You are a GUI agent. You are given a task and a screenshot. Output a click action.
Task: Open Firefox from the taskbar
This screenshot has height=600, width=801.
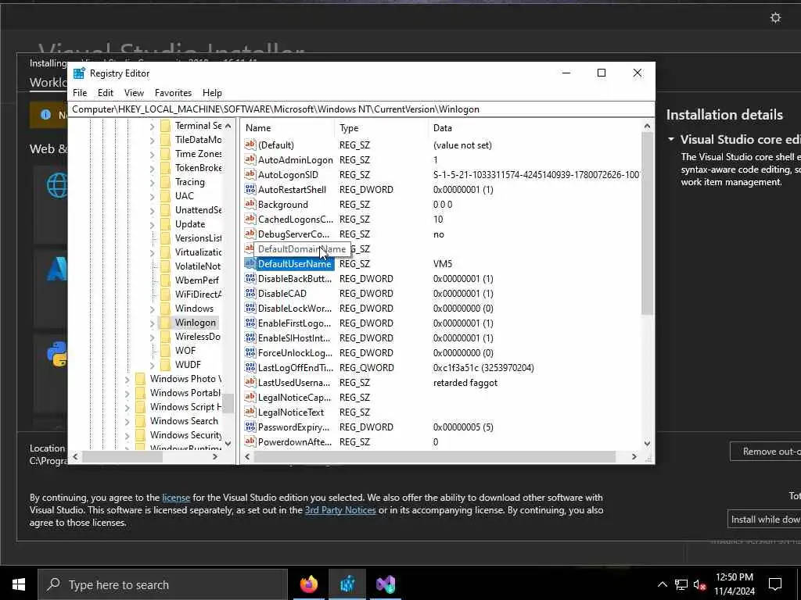[x=308, y=584]
